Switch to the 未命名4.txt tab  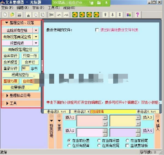coord(147,112)
